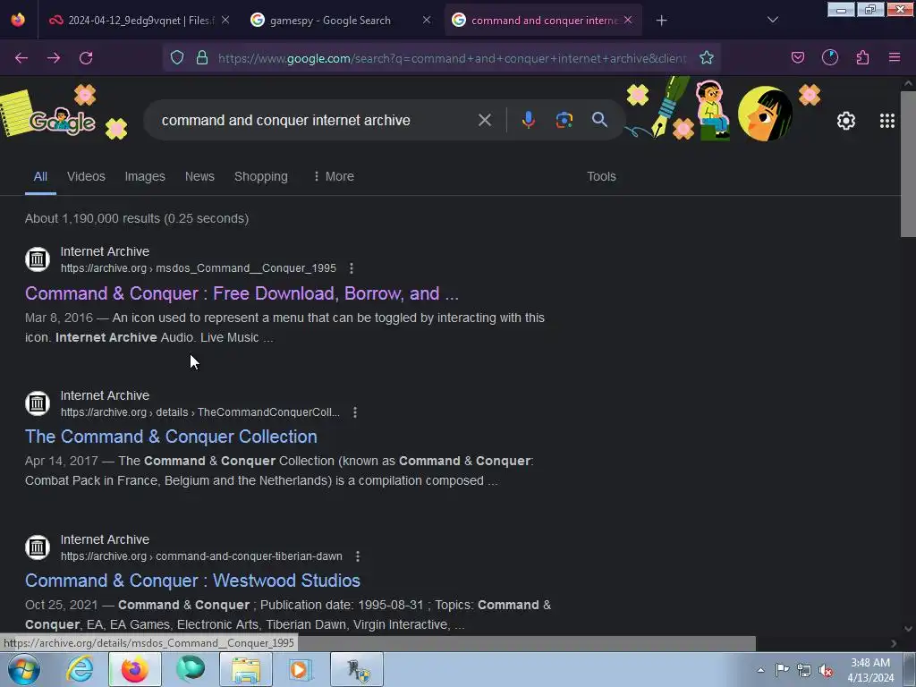Start voice search with microphone icon
This screenshot has width=916, height=687.
(528, 120)
